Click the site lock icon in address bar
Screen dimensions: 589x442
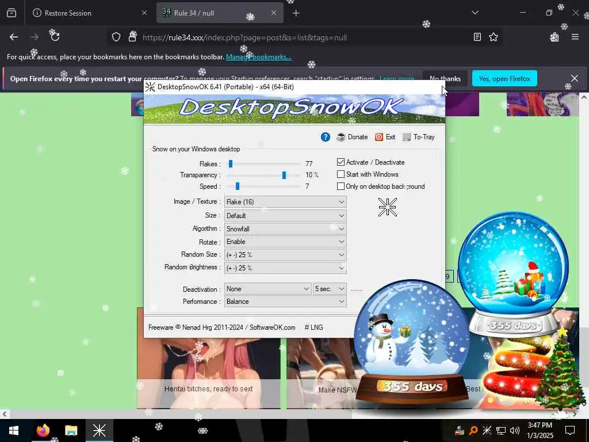(x=132, y=37)
